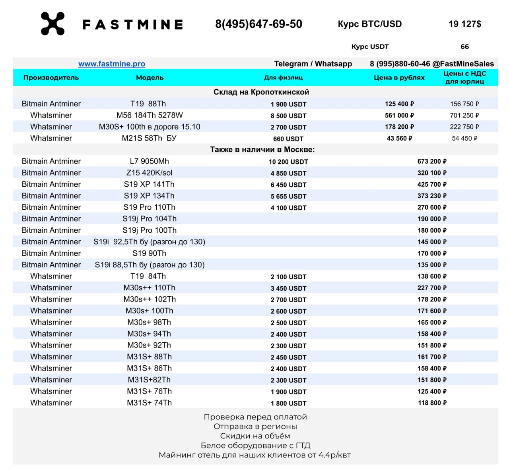Open the www.fastmine.pro link
Image resolution: width=509 pixels, height=475 pixels.
112,64
